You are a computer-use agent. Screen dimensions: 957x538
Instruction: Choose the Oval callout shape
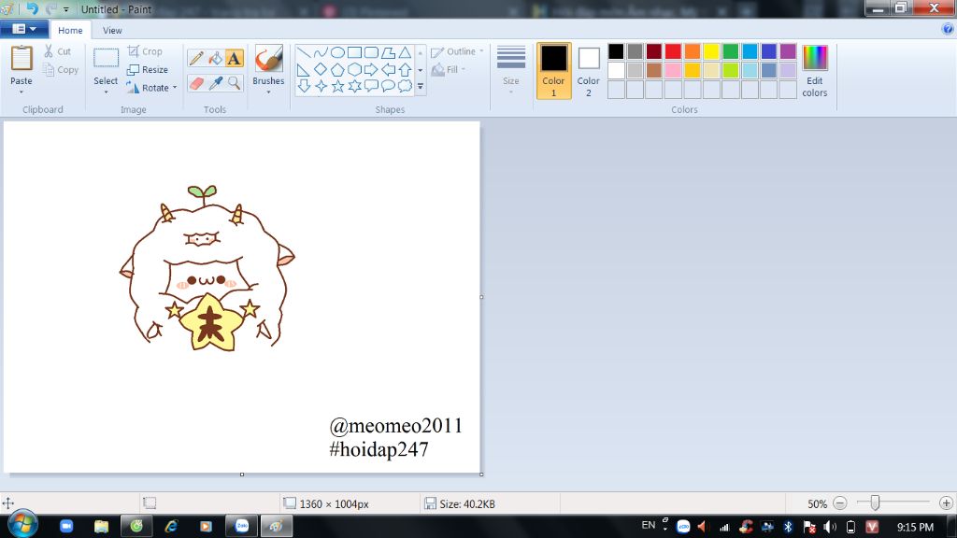pyautogui.click(x=388, y=86)
